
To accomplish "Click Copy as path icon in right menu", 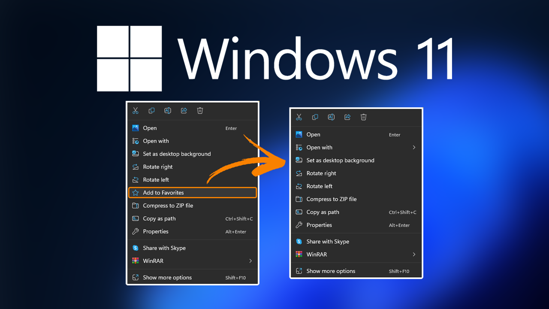I will (299, 212).
